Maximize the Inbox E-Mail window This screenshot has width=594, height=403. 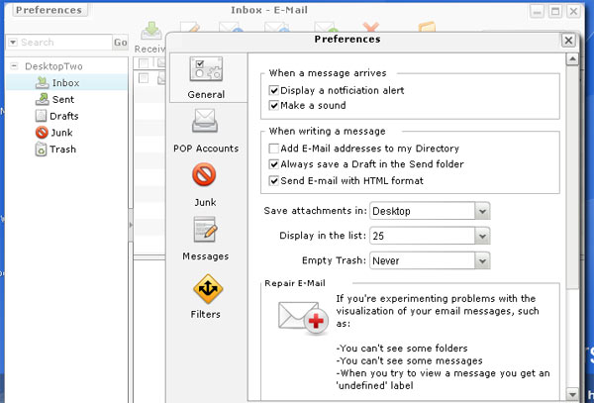tap(555, 11)
